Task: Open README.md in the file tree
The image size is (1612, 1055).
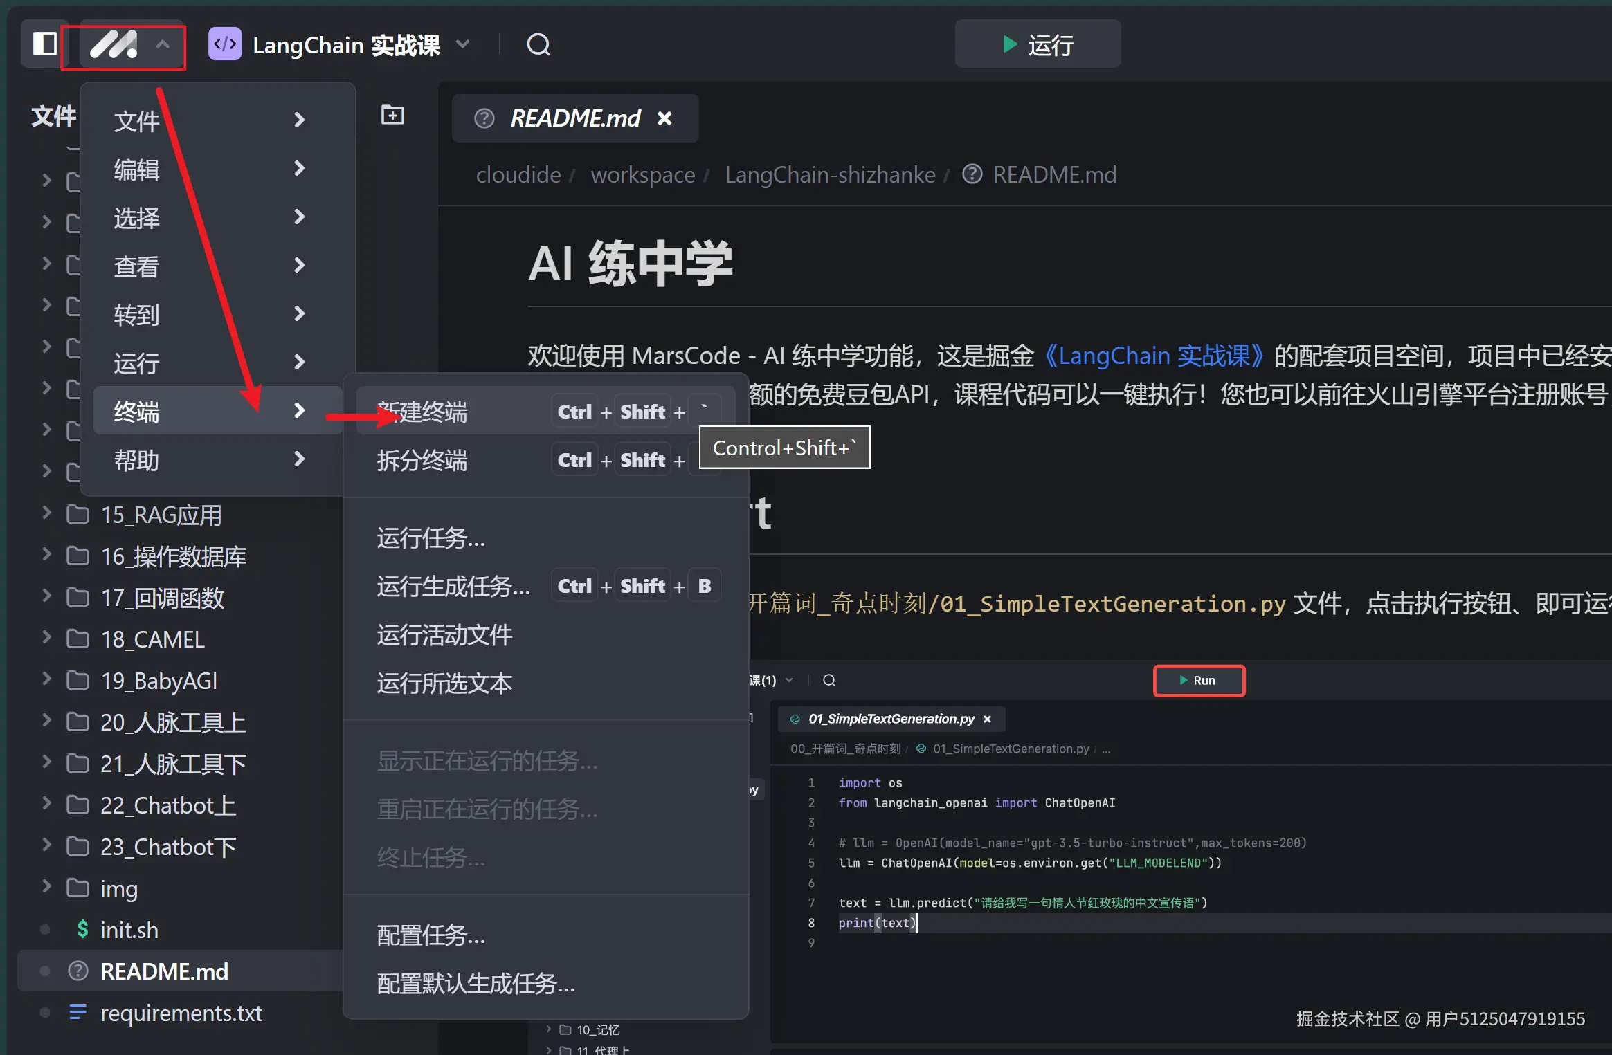Action: [164, 971]
